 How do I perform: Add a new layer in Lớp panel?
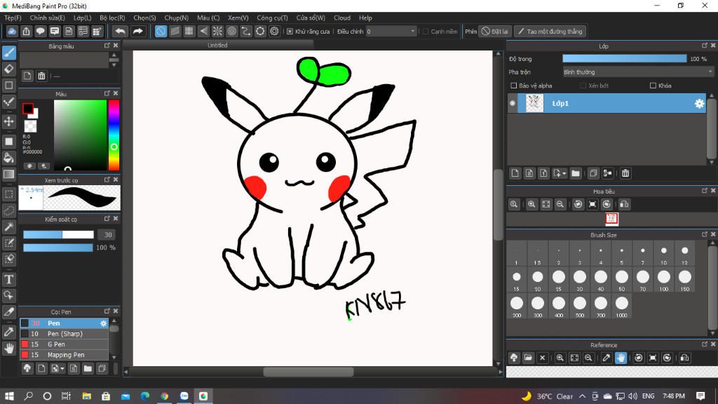click(x=515, y=173)
